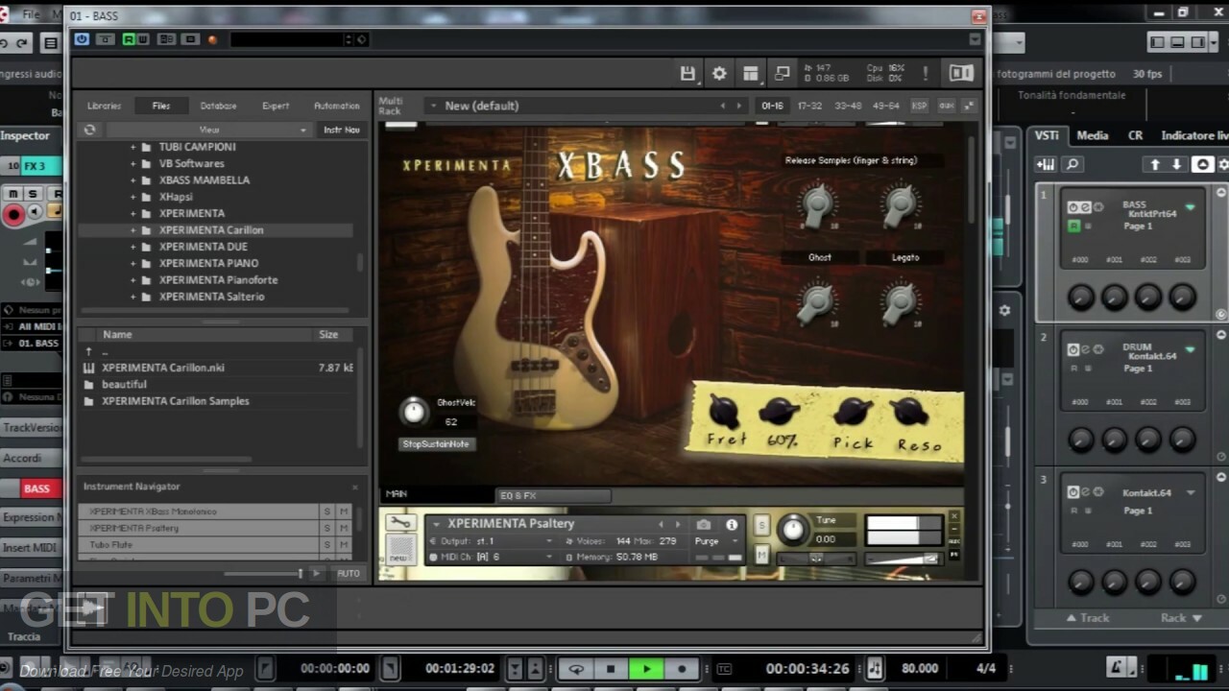Click the AUTO button in browser footer

(349, 573)
